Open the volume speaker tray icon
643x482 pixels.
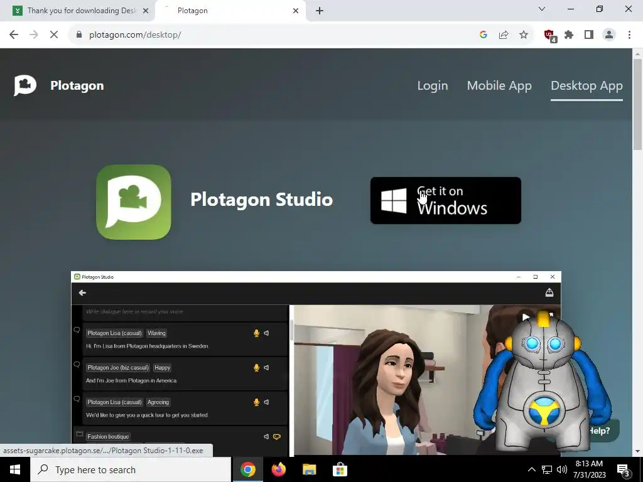[x=562, y=469]
